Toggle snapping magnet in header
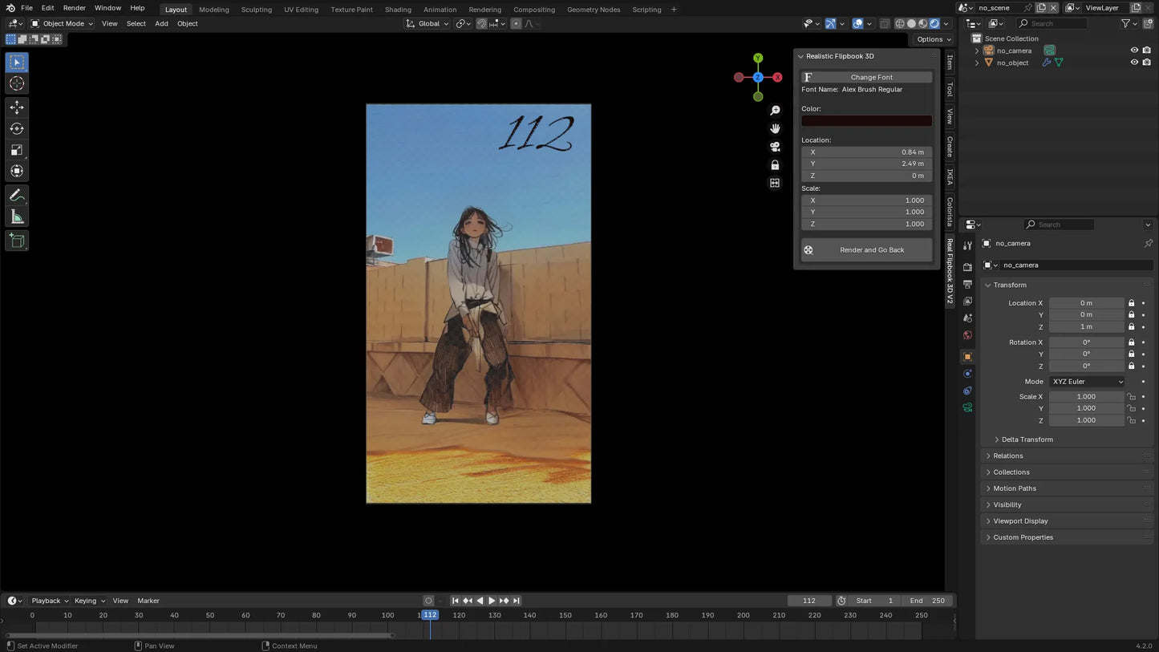Viewport: 1159px width, 652px height. [x=482, y=23]
